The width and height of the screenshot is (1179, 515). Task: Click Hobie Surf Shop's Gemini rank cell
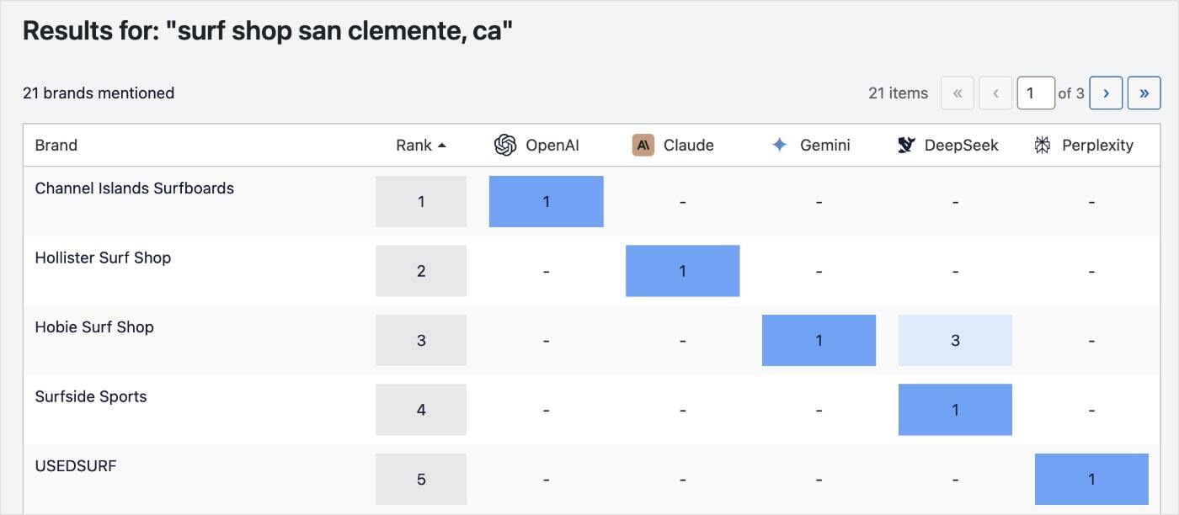coord(819,341)
